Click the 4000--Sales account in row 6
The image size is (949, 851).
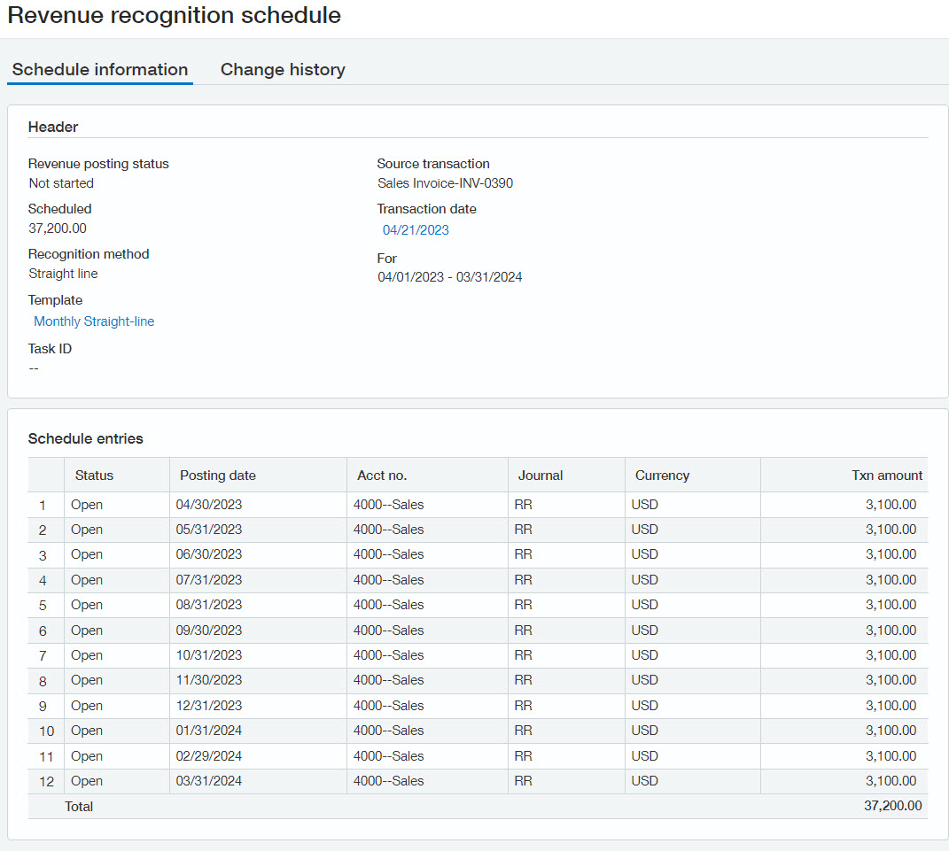388,631
